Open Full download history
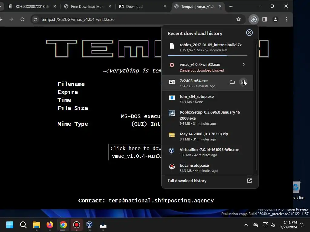310x232 pixels. click(x=210, y=181)
